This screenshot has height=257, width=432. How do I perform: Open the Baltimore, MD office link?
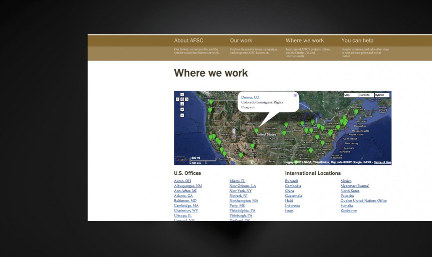(185, 201)
